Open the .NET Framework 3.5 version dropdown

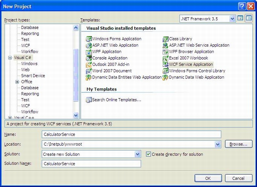pyautogui.click(x=232, y=19)
